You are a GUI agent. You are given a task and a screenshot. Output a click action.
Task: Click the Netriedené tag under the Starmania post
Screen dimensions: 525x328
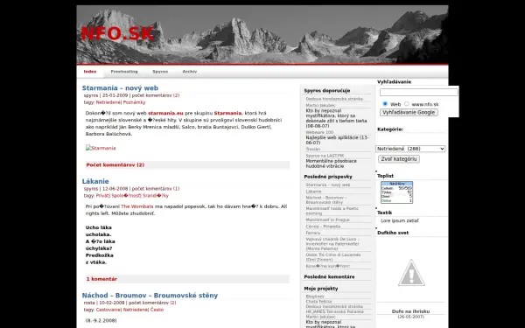pyautogui.click(x=108, y=102)
